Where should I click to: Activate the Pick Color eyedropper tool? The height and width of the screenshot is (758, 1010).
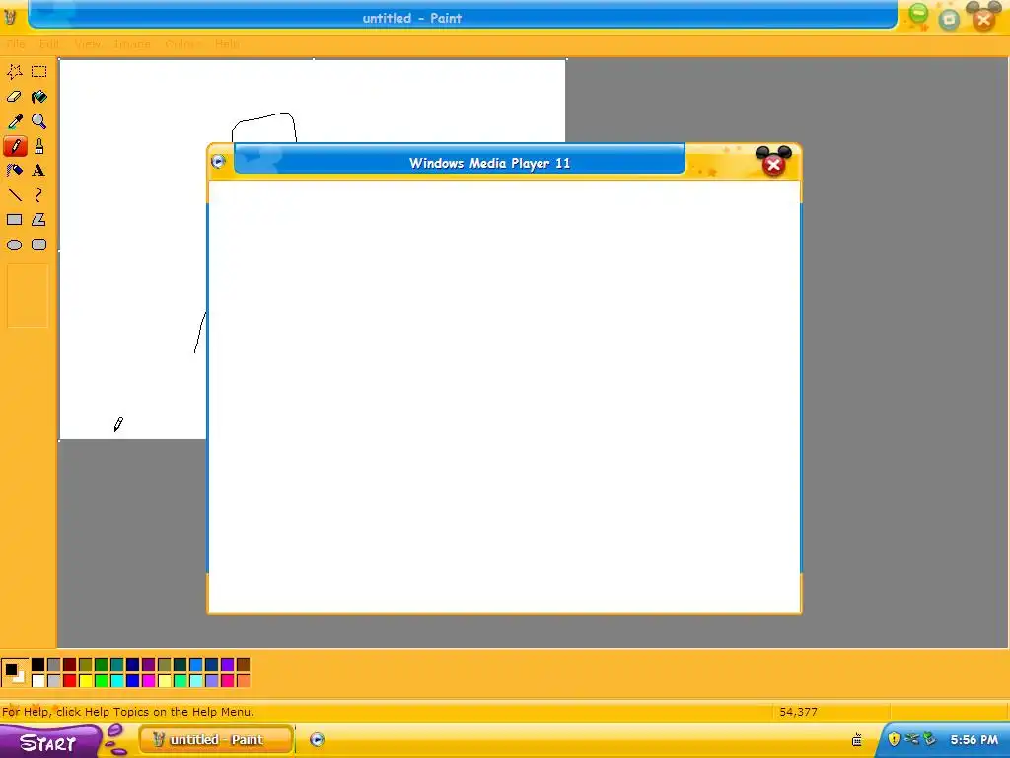pyautogui.click(x=14, y=121)
